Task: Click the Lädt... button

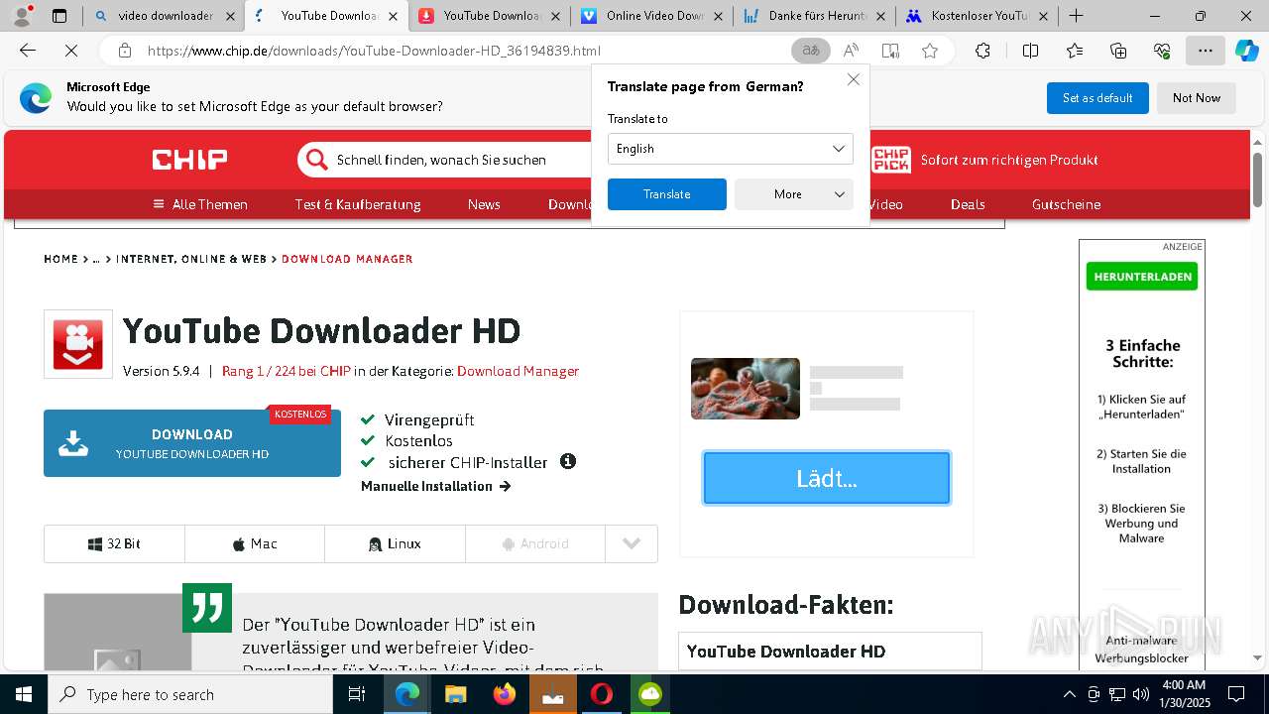Action: (827, 478)
